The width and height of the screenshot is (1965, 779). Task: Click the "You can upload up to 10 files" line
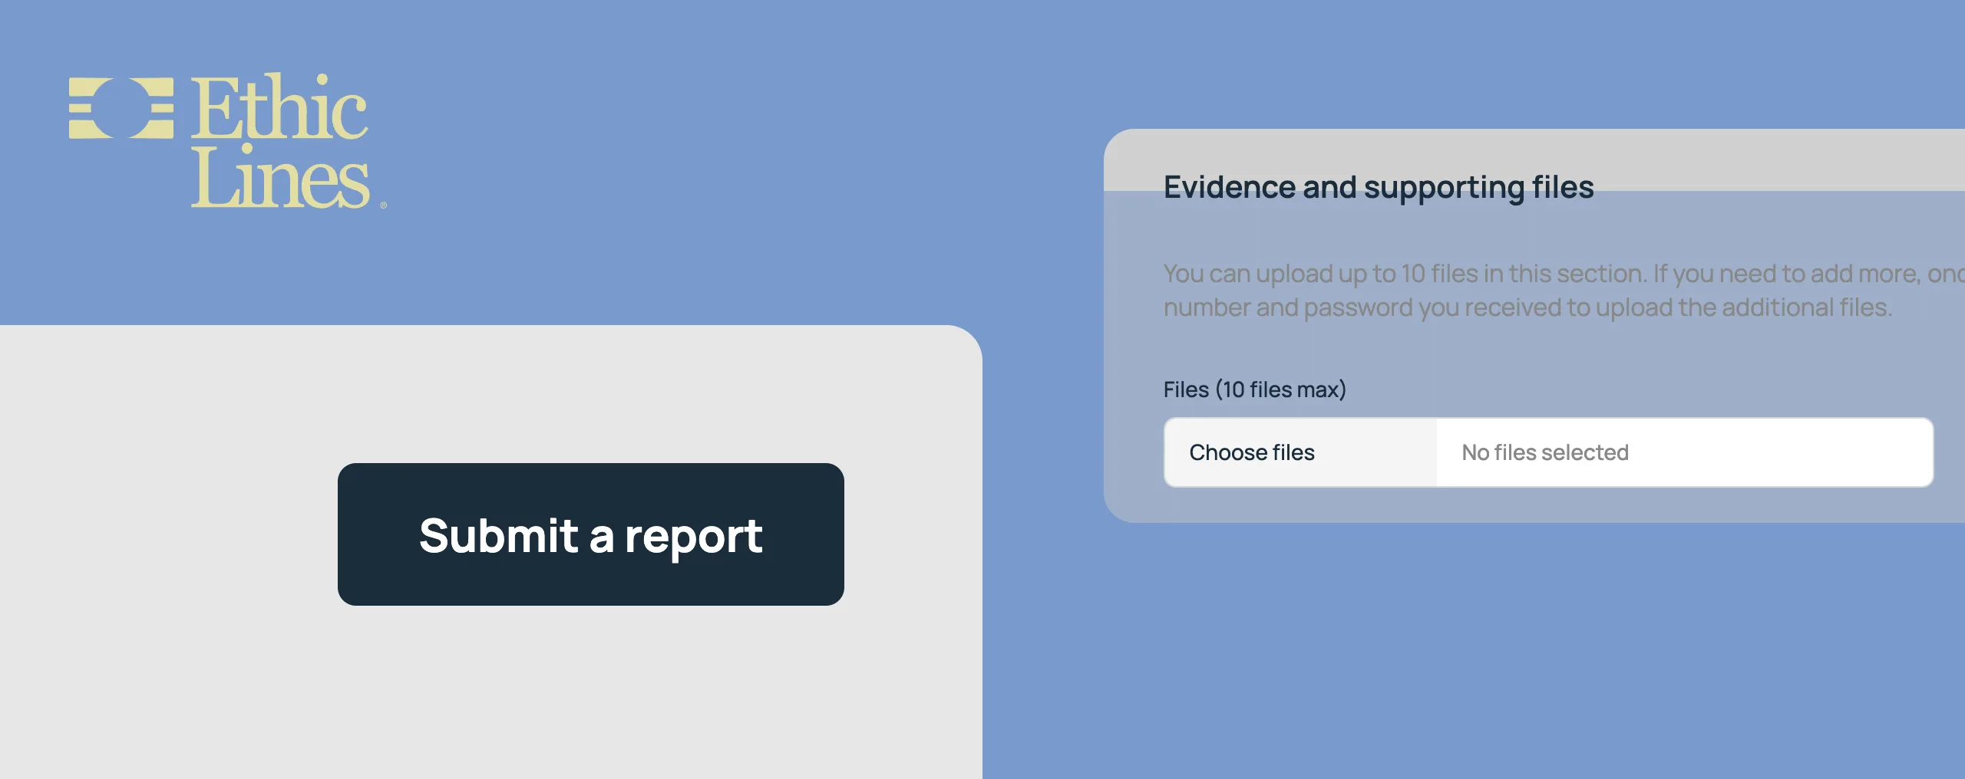(1564, 274)
